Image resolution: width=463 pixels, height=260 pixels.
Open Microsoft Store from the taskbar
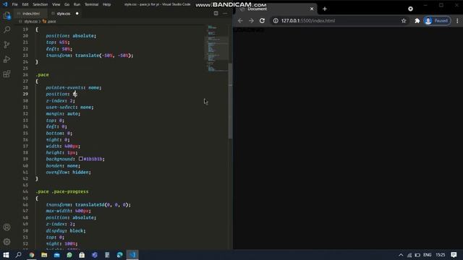82,255
